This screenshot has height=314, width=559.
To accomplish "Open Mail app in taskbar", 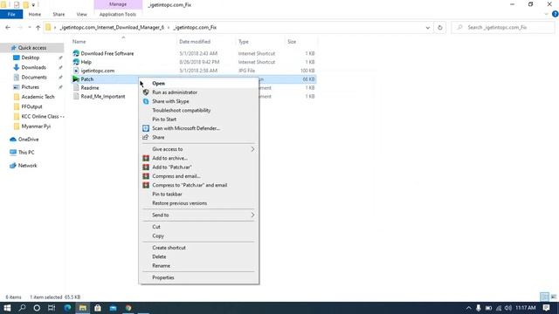I will click(x=113, y=308).
